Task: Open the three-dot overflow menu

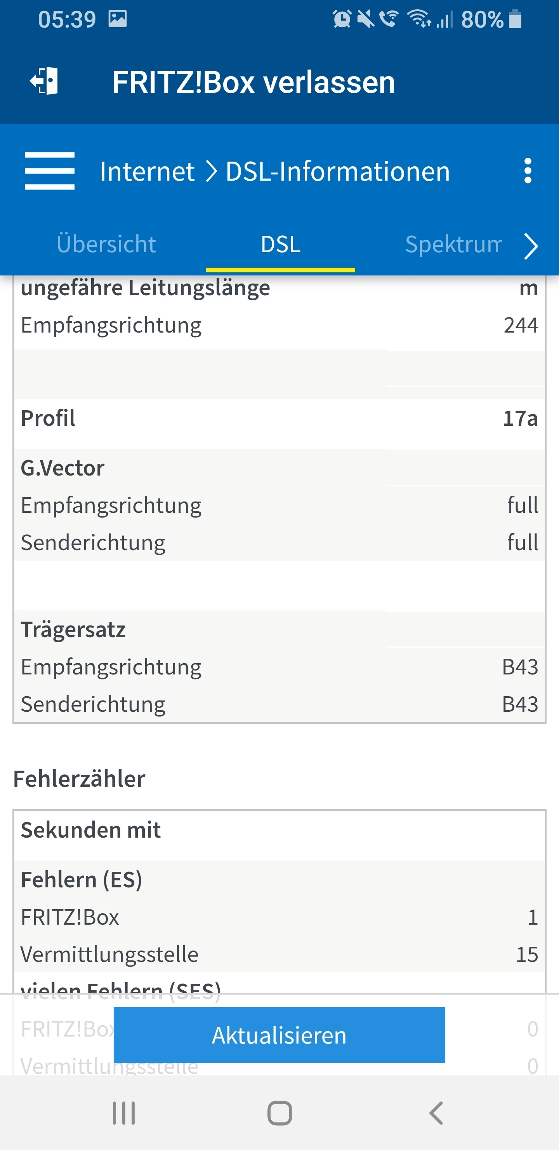Action: (528, 171)
